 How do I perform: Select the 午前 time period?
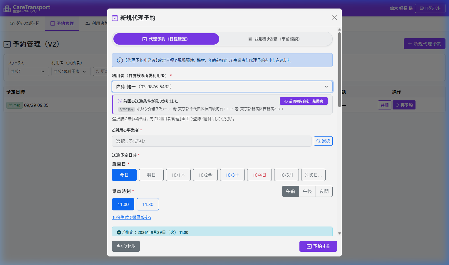click(291, 191)
